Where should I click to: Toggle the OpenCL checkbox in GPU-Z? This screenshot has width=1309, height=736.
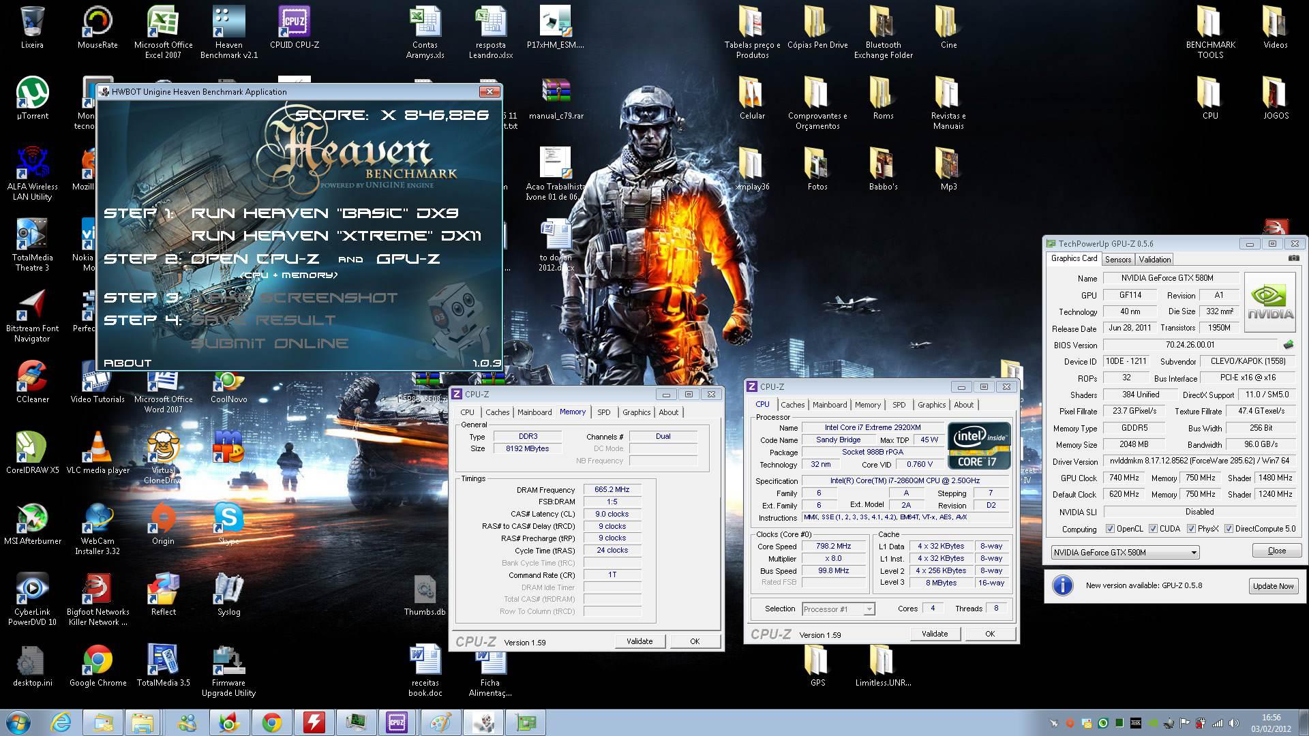click(x=1110, y=529)
